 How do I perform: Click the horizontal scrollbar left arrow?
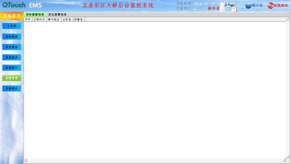pos(25,160)
